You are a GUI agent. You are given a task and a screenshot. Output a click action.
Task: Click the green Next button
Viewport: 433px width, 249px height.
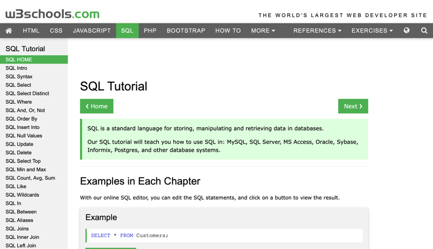353,106
